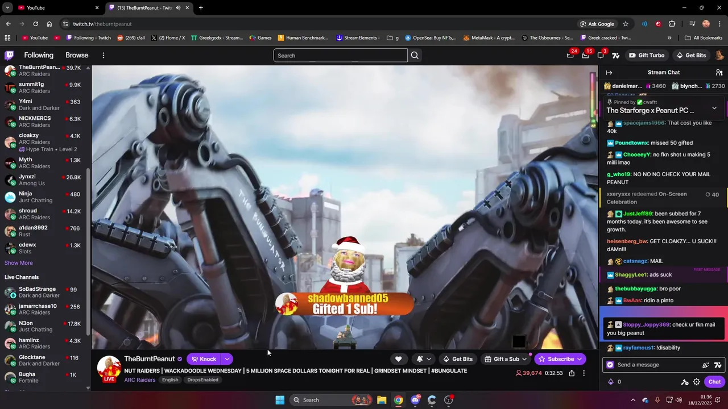
Task: Open the Browse page
Action: 77,55
